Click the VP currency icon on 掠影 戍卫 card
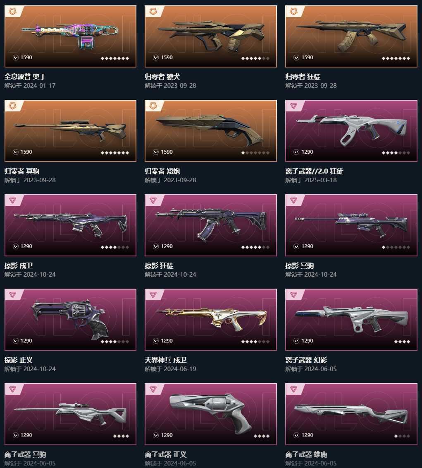The width and height of the screenshot is (422, 468). 15,246
